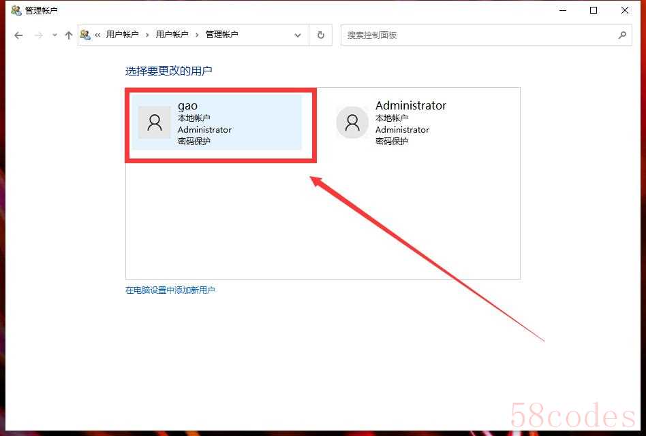Minimize the 管理帐户 window
This screenshot has width=646, height=436.
tap(563, 10)
